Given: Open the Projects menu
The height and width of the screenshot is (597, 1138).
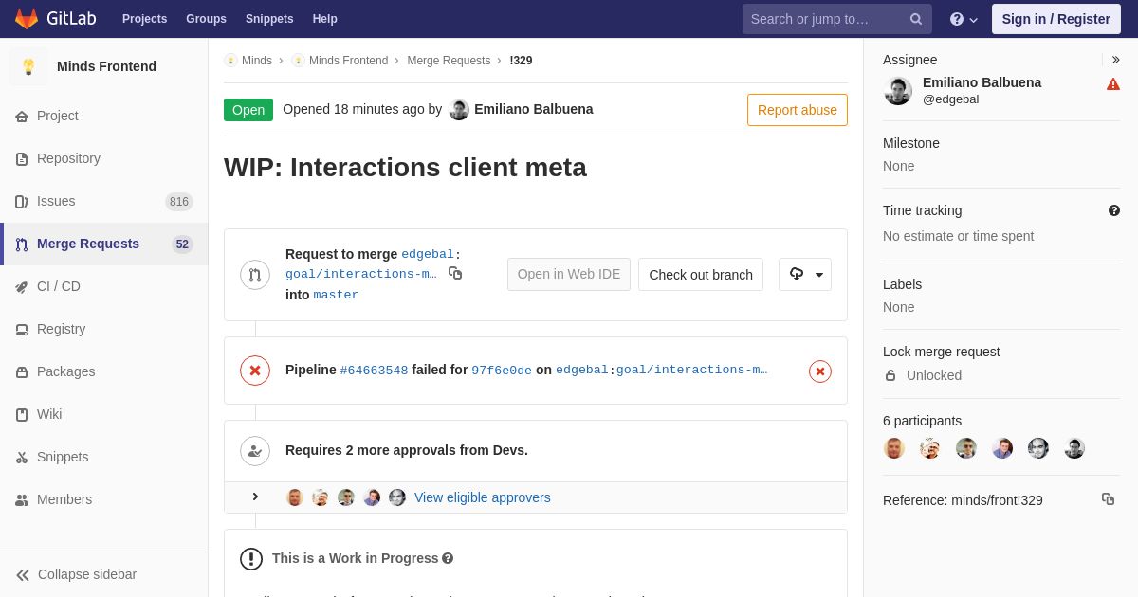Looking at the screenshot, I should (x=144, y=19).
